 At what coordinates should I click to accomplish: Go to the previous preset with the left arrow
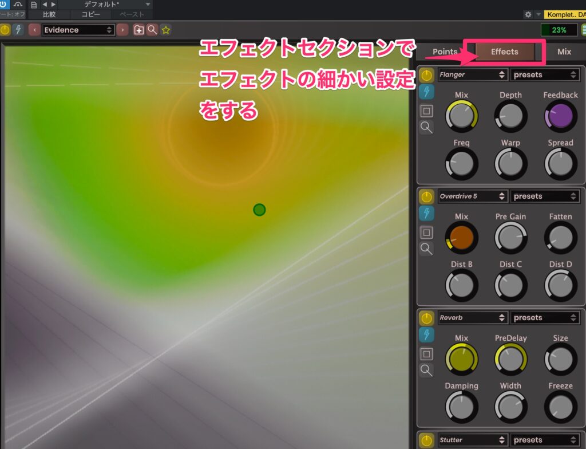pos(34,30)
